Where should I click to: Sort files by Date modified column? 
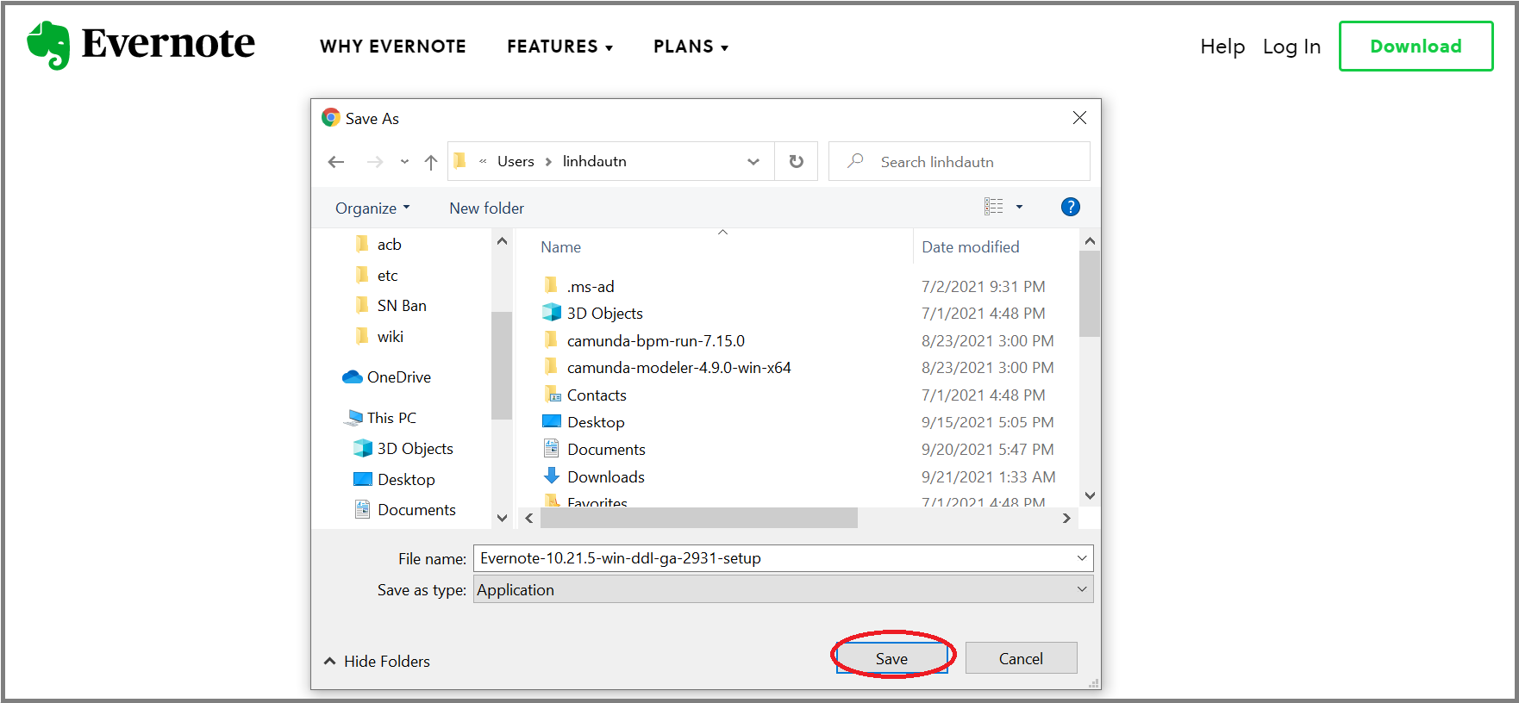tap(970, 247)
